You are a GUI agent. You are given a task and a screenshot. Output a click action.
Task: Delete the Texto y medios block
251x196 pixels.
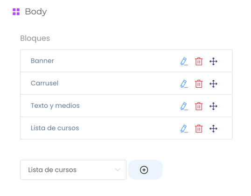click(x=199, y=106)
